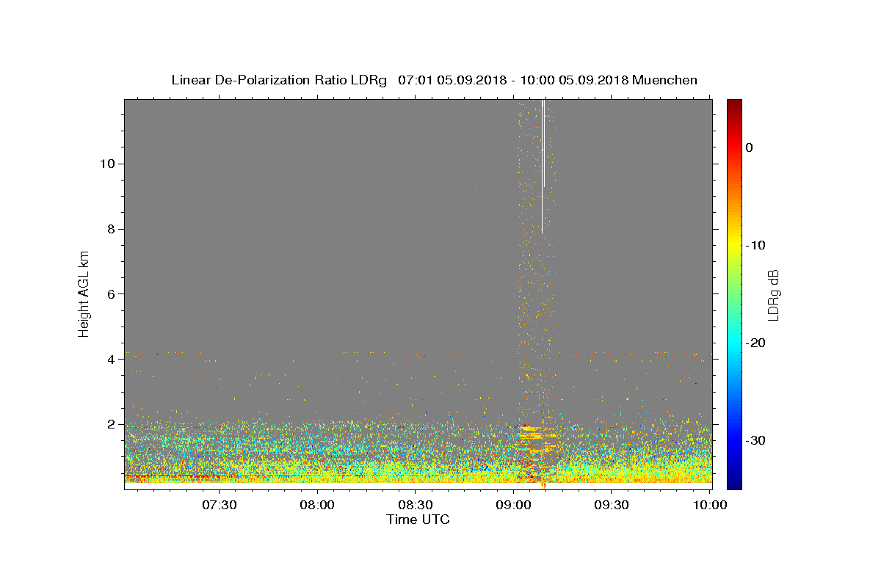Click the colorbar value -20

(755, 343)
